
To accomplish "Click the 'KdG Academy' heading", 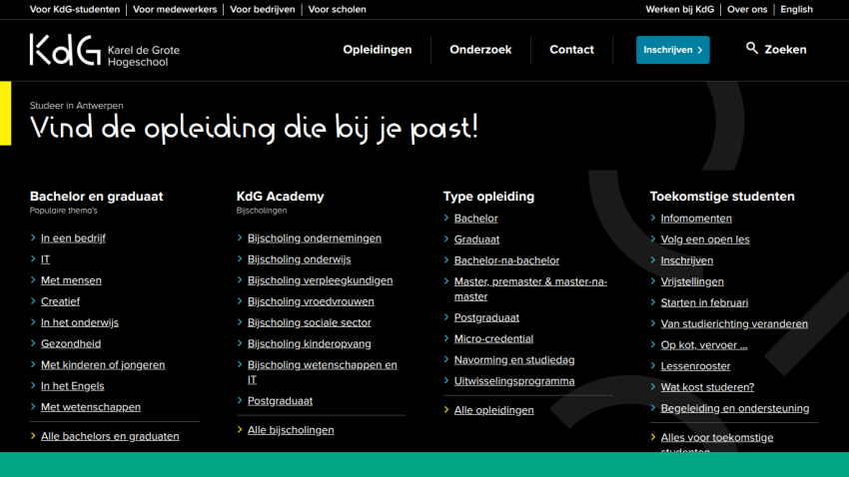I will (280, 197).
